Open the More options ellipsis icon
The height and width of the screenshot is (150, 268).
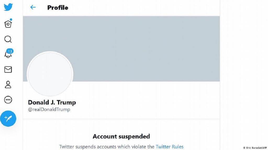coord(8,100)
